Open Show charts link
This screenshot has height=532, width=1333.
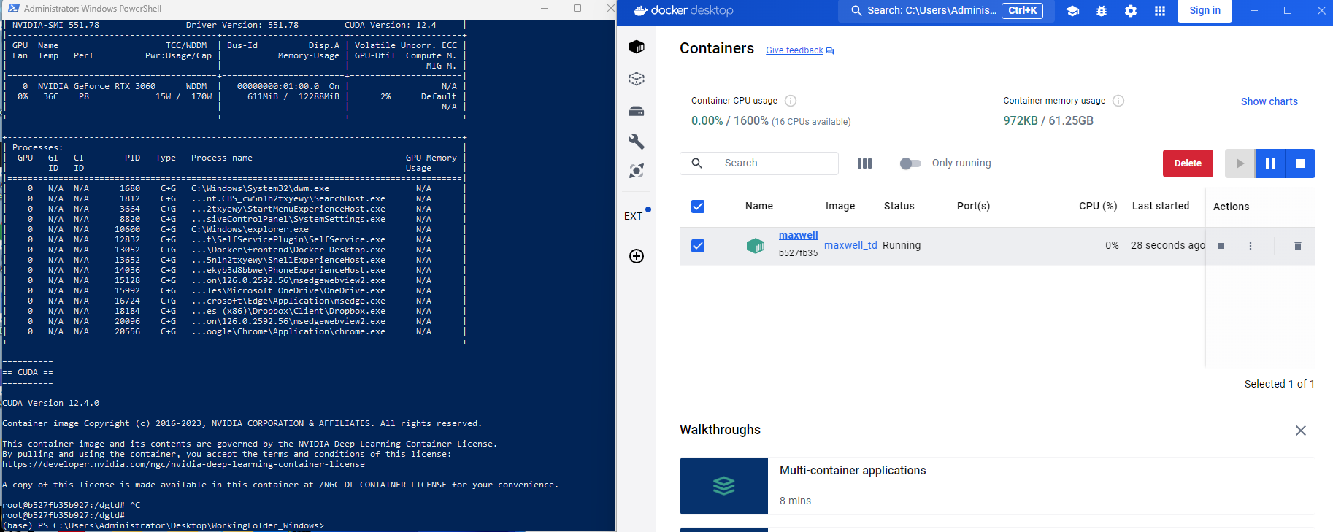click(1269, 101)
